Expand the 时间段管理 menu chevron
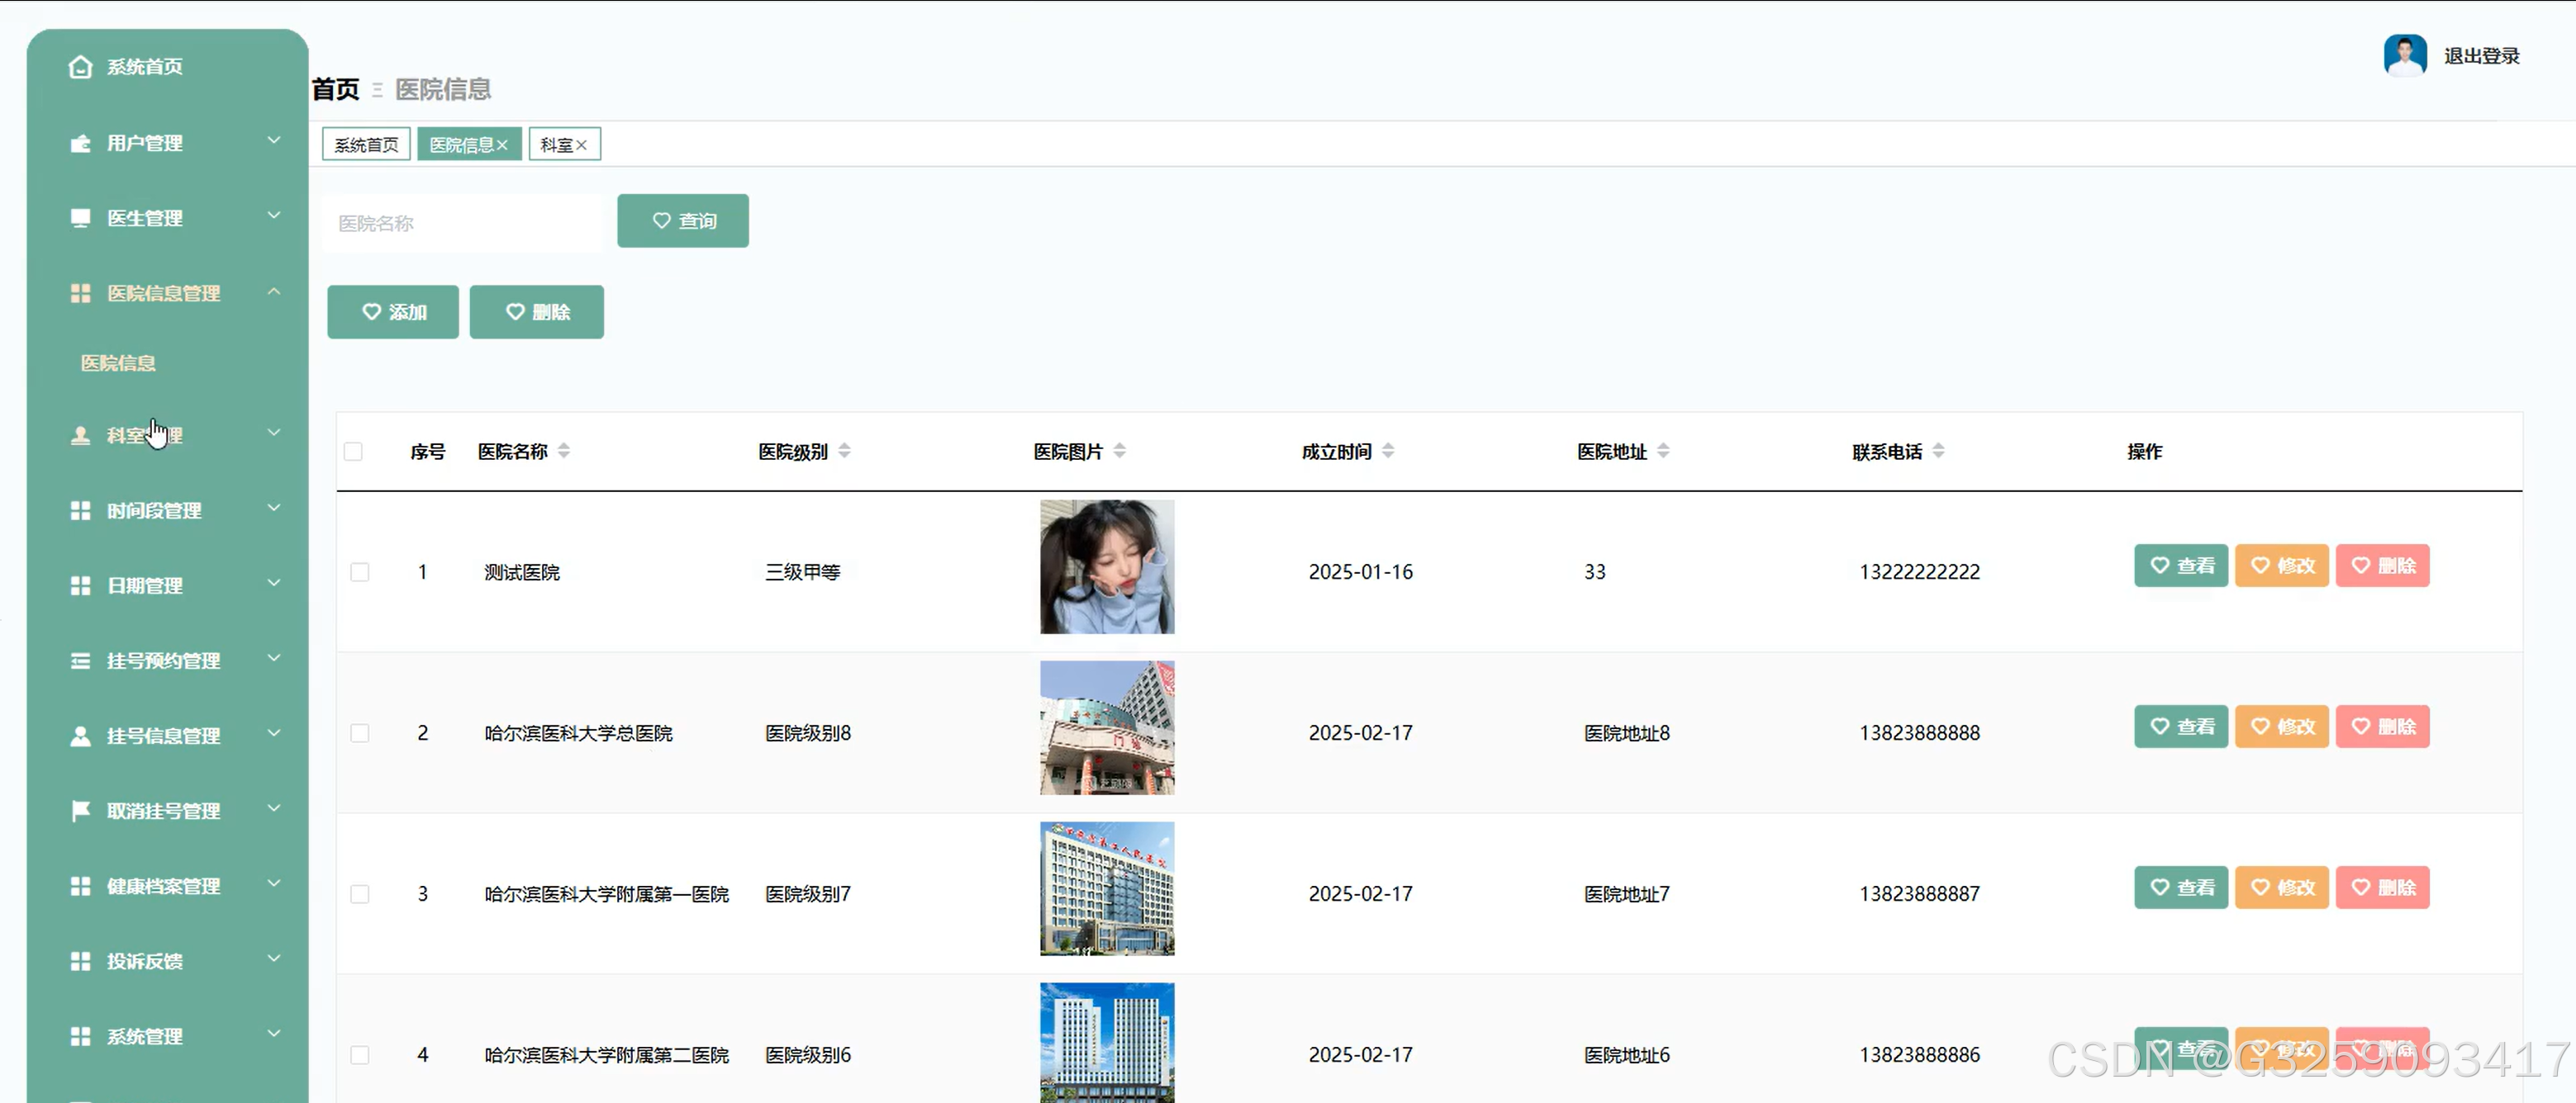Image resolution: width=2576 pixels, height=1103 pixels. (x=274, y=509)
